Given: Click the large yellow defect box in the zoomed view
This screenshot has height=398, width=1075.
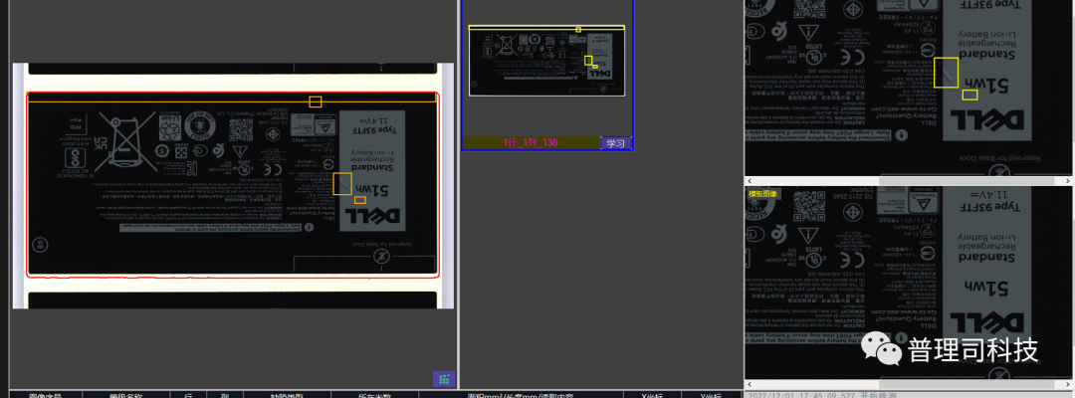Looking at the screenshot, I should 946,73.
